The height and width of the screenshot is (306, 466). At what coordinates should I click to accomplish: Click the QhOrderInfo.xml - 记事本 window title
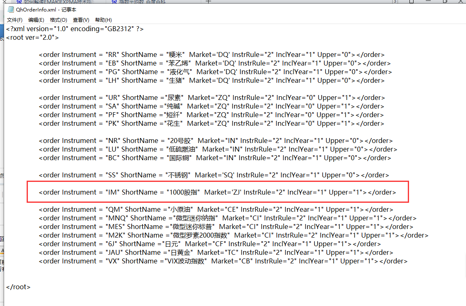coord(46,9)
